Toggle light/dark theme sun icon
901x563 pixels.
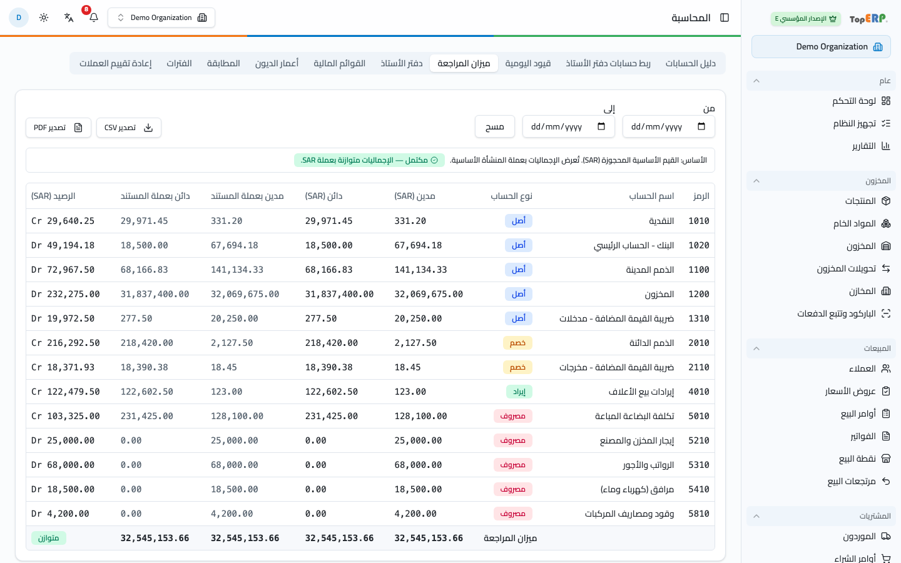44,18
